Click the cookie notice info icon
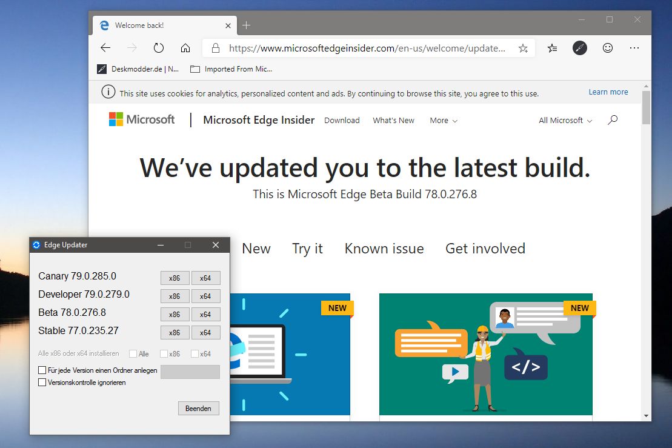The height and width of the screenshot is (448, 672). click(108, 92)
